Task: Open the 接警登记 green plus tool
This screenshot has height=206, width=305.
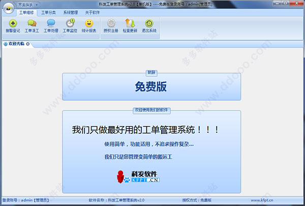Action: point(13,26)
